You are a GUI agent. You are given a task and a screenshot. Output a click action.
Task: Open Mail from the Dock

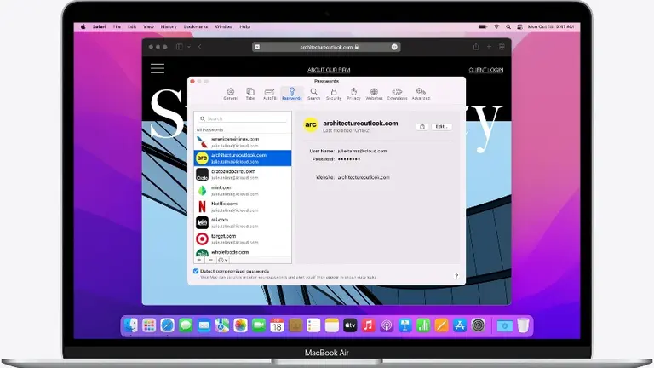point(204,325)
